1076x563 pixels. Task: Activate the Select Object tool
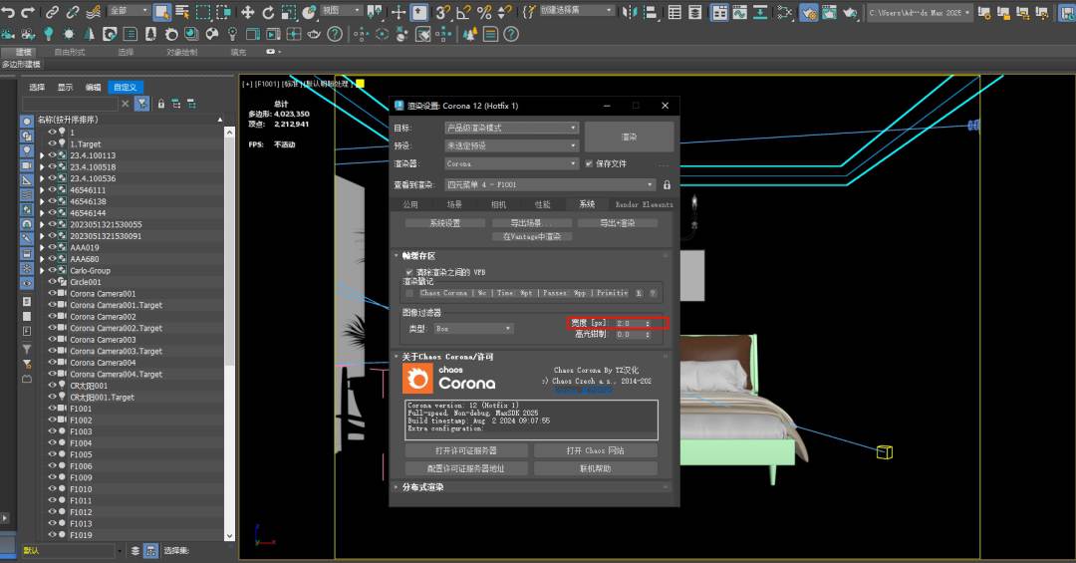162,12
